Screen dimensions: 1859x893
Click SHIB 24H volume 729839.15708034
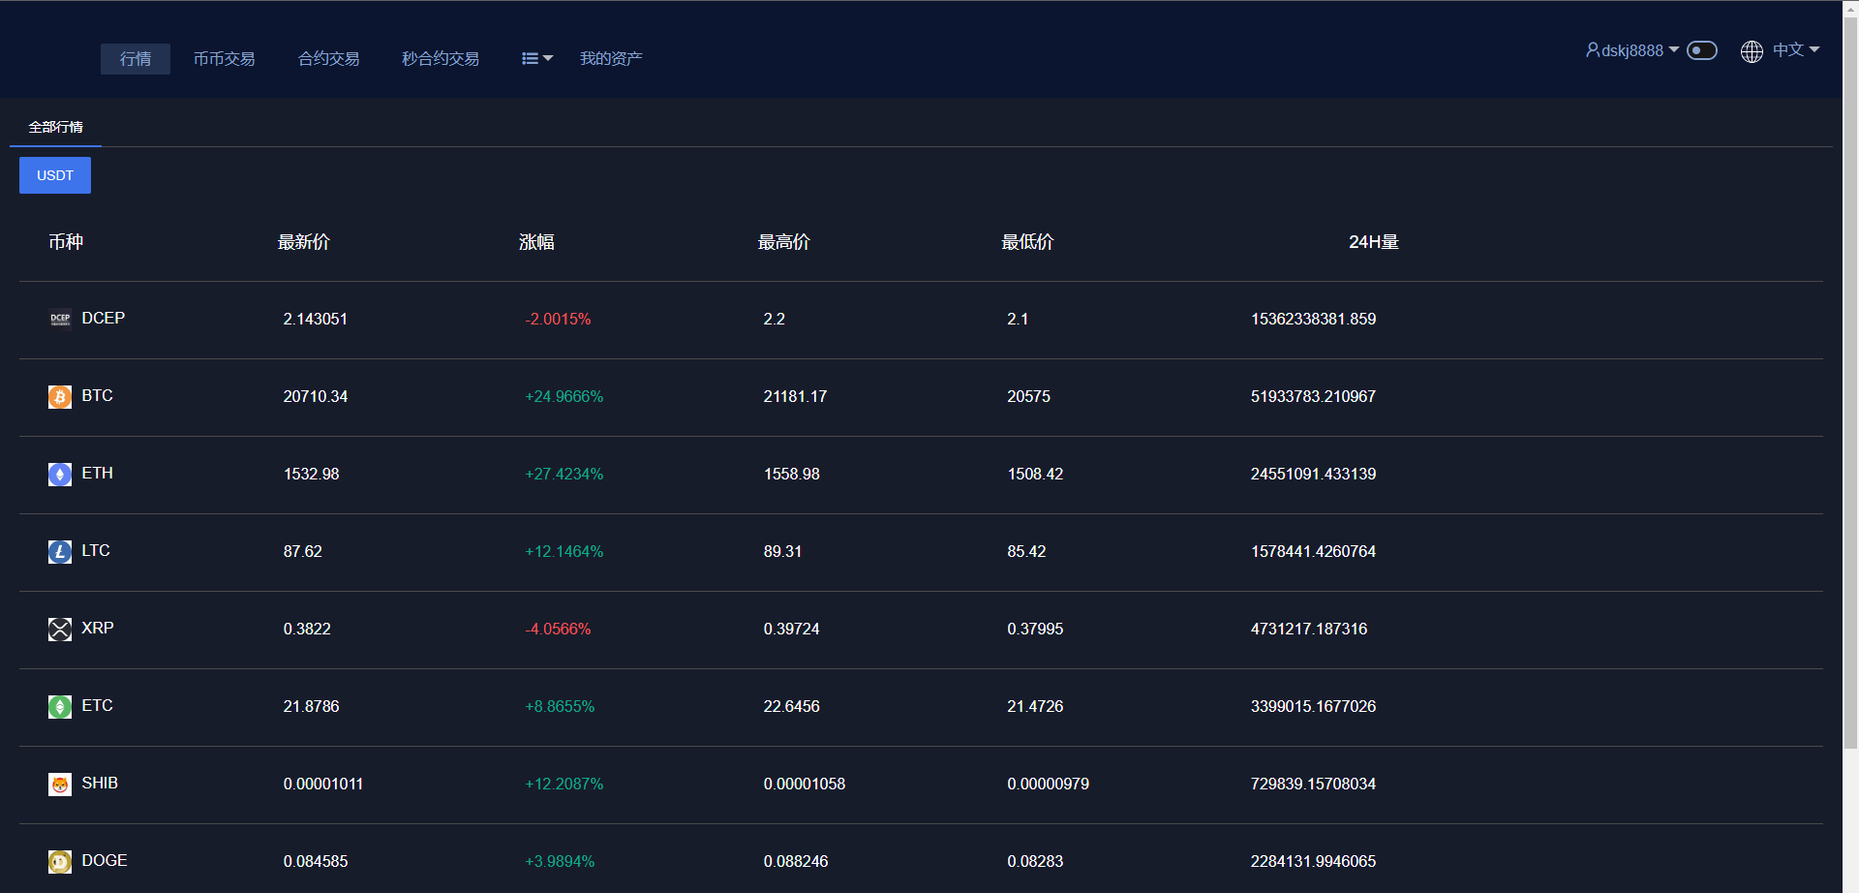pyautogui.click(x=1313, y=784)
